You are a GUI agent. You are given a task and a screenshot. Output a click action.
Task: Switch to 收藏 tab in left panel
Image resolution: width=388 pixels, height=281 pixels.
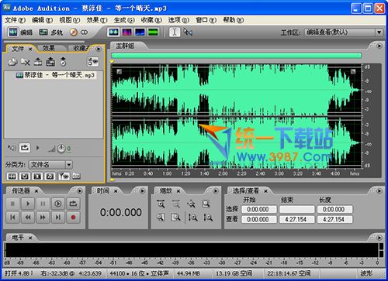click(81, 48)
